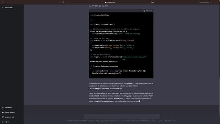Click the clipboard icon next to Copy code
The width and height of the screenshot is (220, 124).
coord(144,11)
